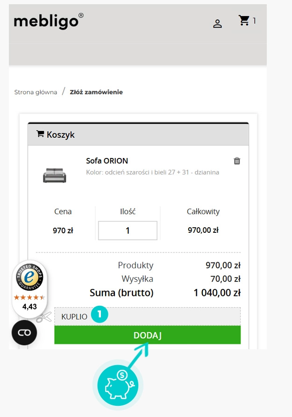Click the cart item count indicator 1

click(255, 21)
